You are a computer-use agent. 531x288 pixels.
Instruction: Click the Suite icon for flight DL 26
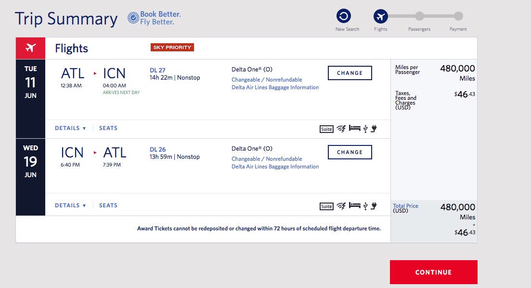click(326, 206)
